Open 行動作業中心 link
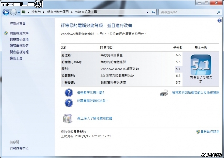This screenshot has height=158, width=224. (19, 149)
